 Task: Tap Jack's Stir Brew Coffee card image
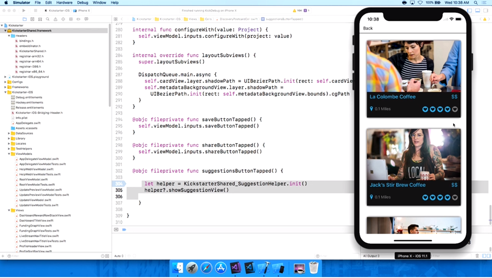click(414, 155)
